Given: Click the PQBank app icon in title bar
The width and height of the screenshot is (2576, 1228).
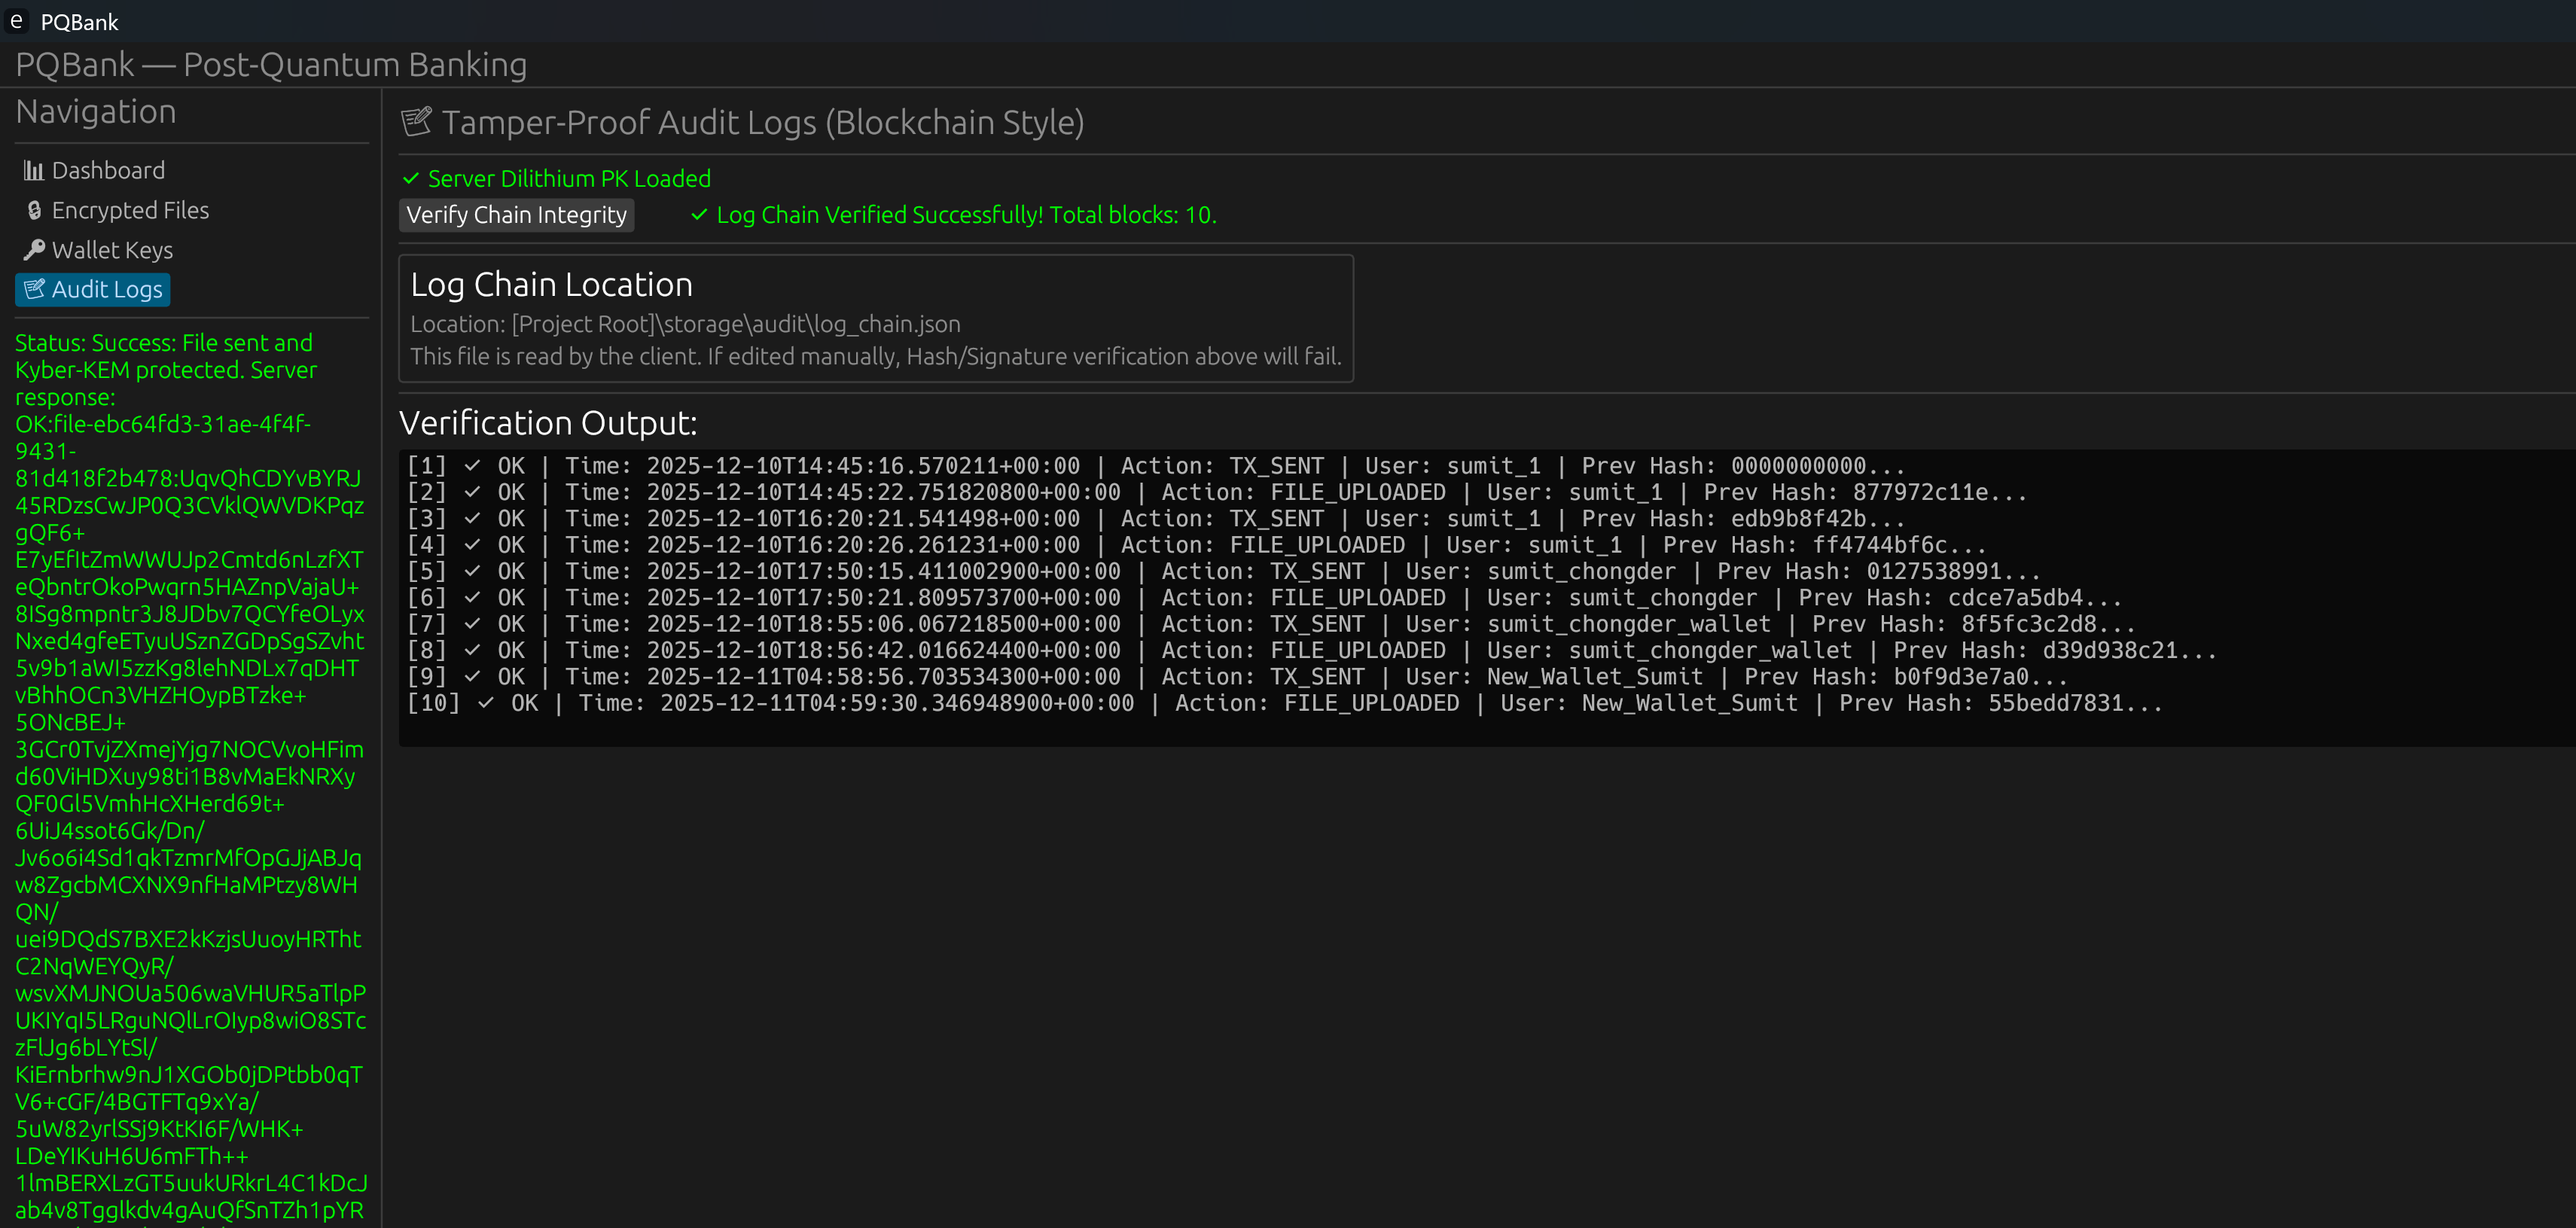Looking at the screenshot, I should (17, 21).
